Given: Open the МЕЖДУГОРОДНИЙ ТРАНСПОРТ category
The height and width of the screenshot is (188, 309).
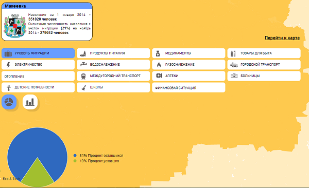Looking at the screenshot, I should coord(113,76).
